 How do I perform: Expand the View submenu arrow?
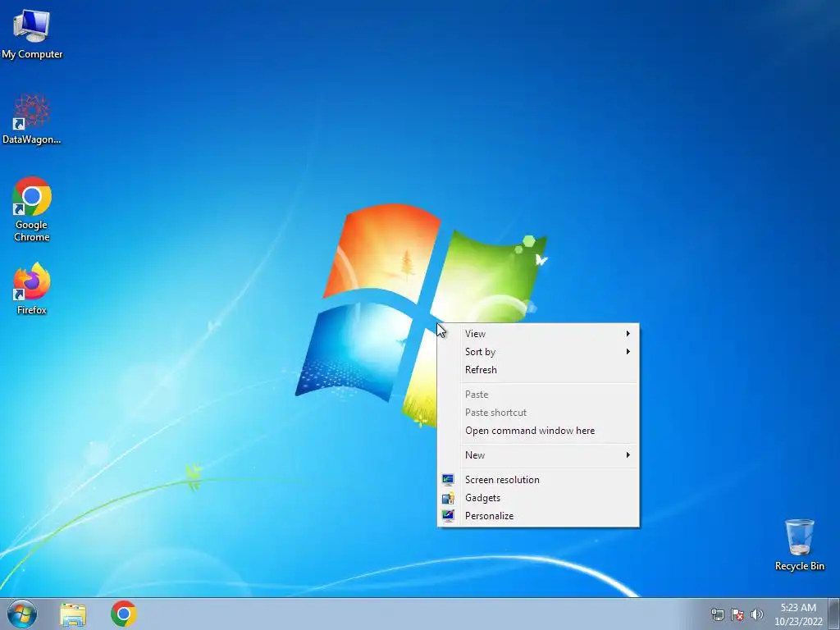pyautogui.click(x=628, y=334)
